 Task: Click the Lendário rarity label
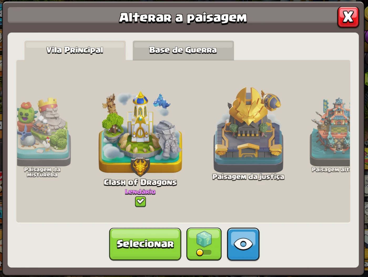(x=140, y=192)
